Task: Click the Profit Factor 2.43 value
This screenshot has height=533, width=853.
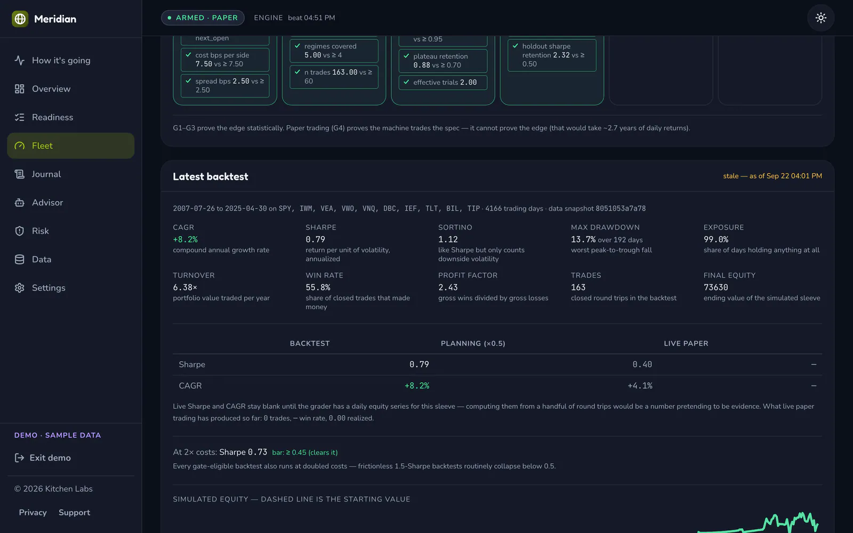Action: point(448,287)
